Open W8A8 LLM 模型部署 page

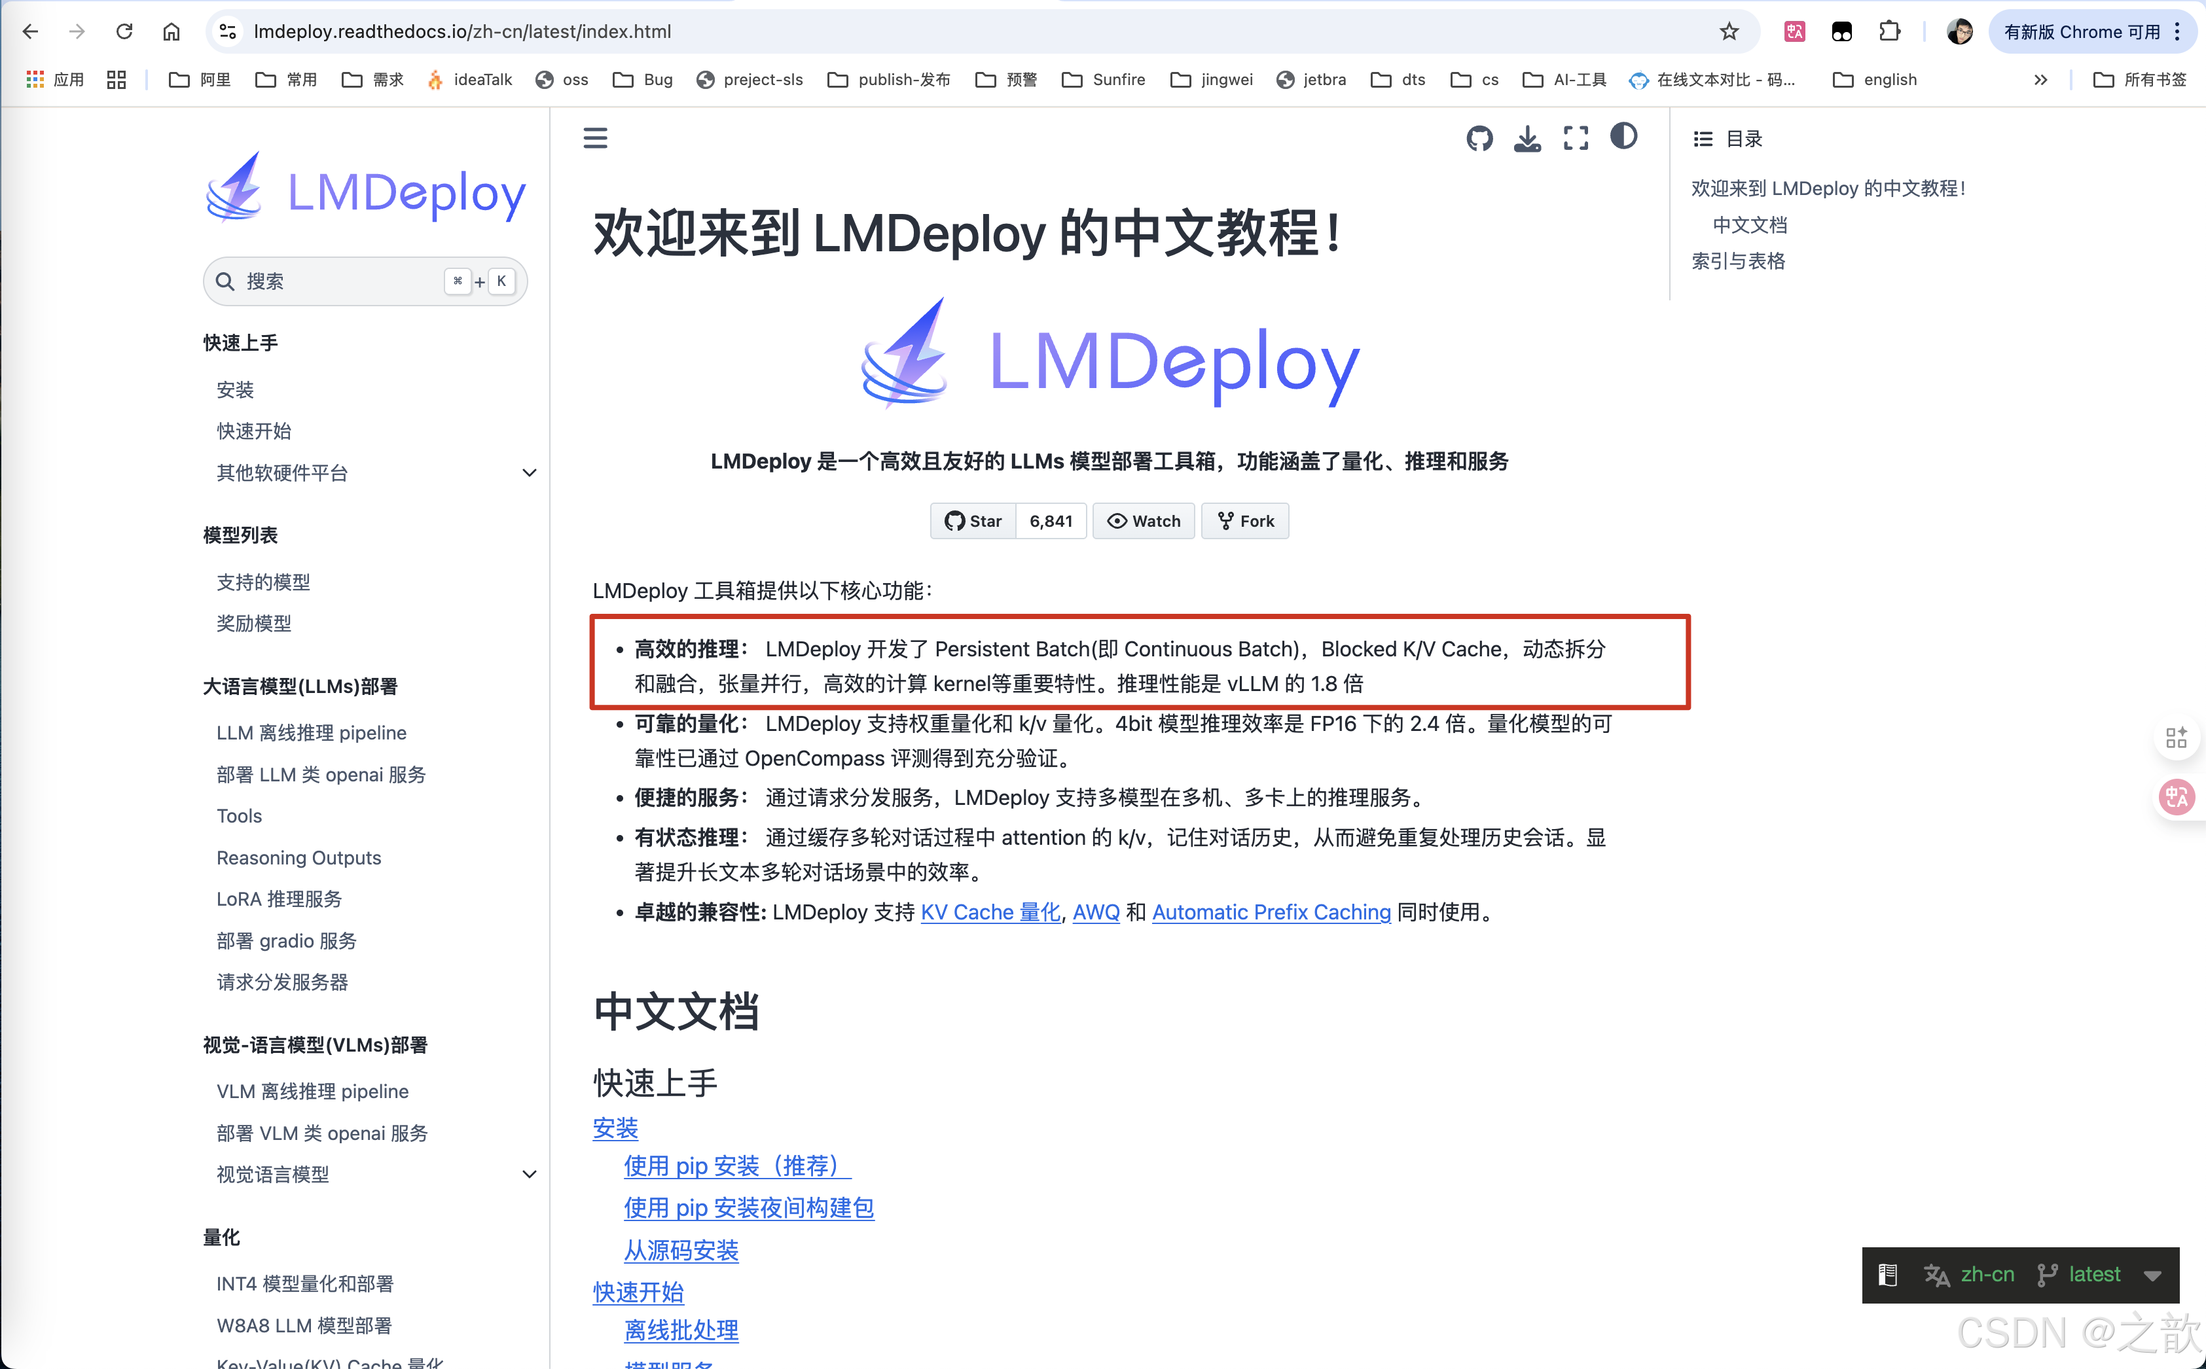[x=304, y=1326]
